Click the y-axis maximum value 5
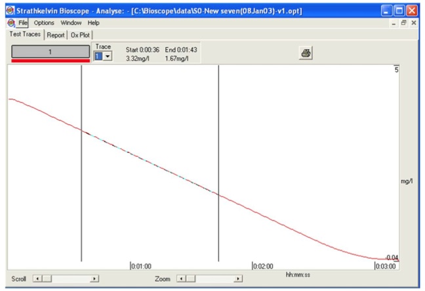The image size is (425, 291). [x=396, y=70]
